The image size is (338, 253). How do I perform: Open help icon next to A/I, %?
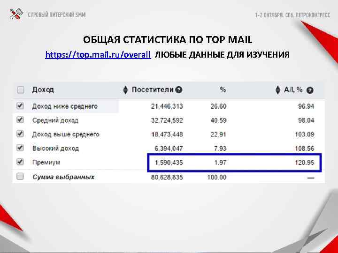point(310,90)
